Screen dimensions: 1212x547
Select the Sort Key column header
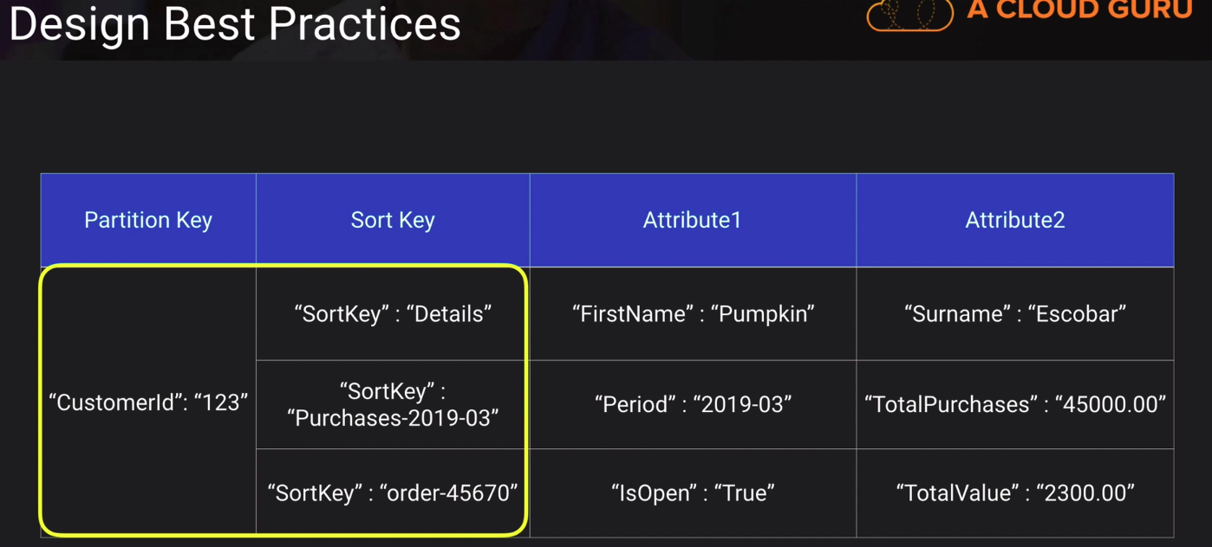pos(393,220)
